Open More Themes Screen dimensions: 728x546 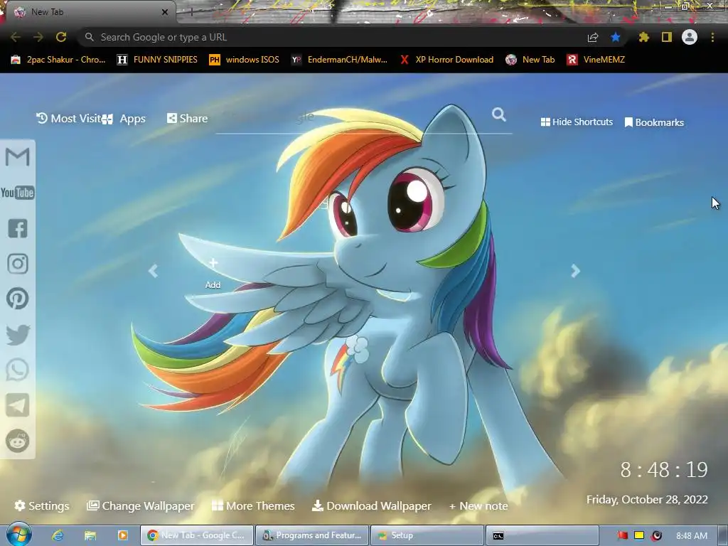(253, 506)
